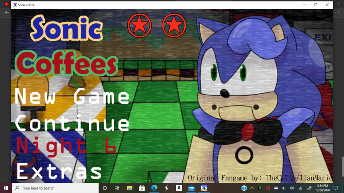
Task: Open the clock showing 8:14 PM
Action: (323, 188)
